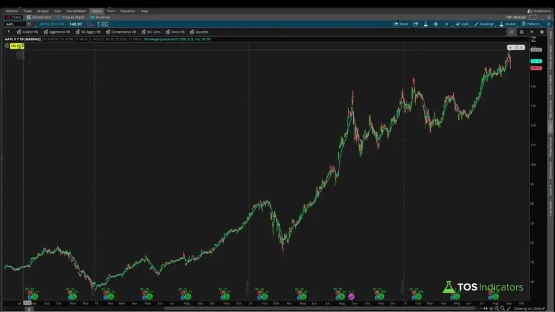Open the Drawings dropdown
The image size is (555, 312).
(x=484, y=24)
